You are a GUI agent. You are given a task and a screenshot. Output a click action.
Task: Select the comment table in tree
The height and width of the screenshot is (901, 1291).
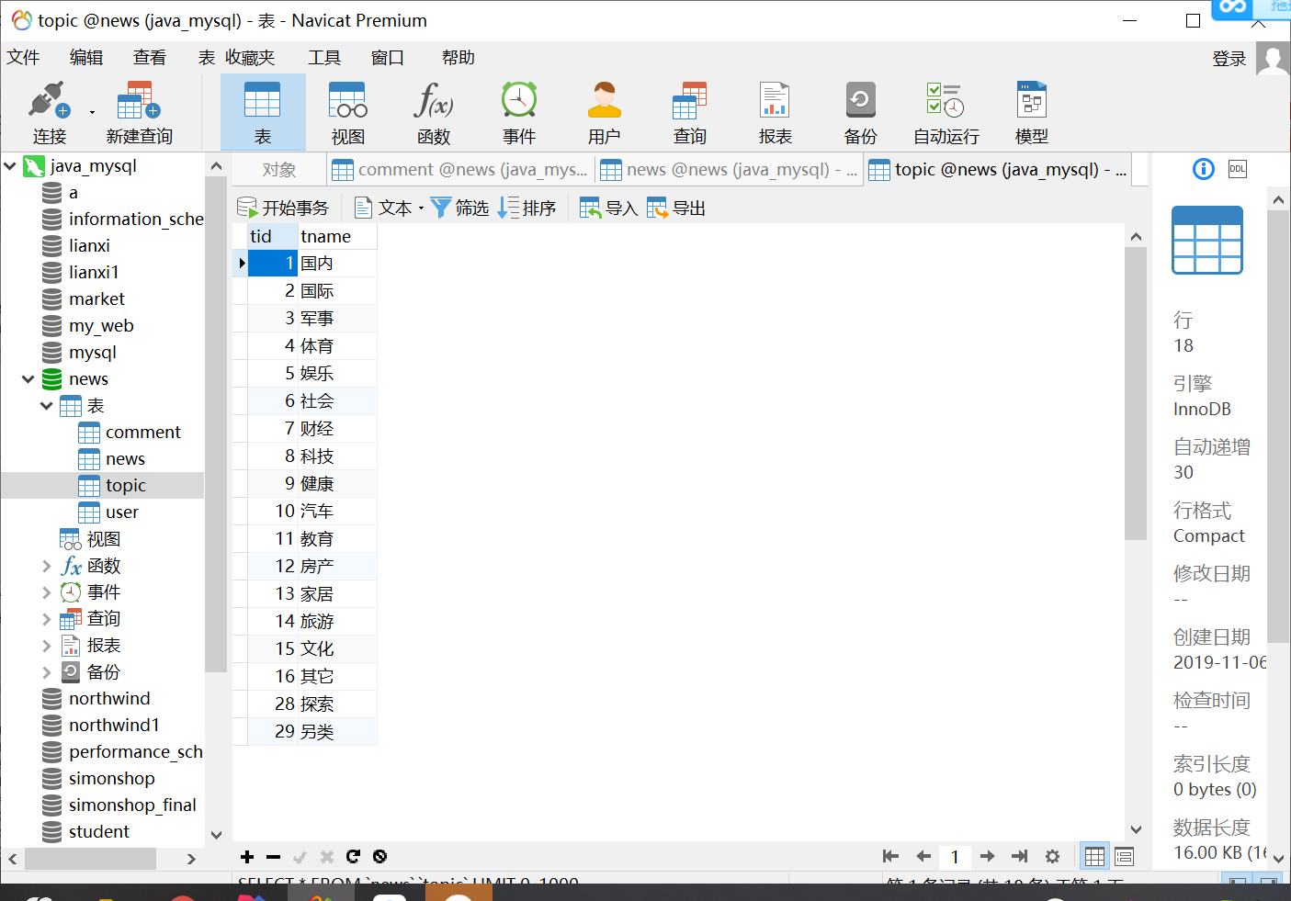tap(142, 432)
